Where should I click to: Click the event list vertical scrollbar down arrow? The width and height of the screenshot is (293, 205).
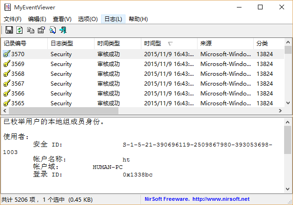click(288, 103)
